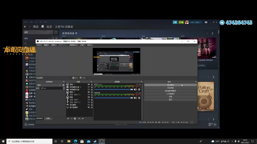Show the 游戏捕获 source
257x144 pixels.
89,105
